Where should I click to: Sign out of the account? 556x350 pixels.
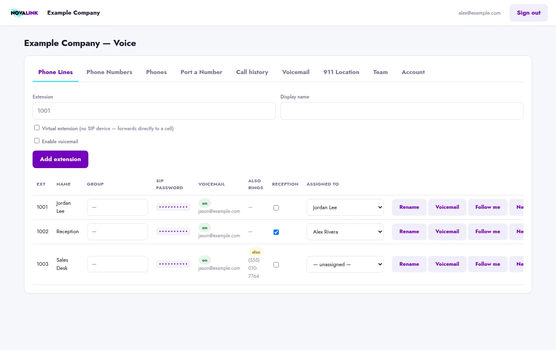coord(529,13)
